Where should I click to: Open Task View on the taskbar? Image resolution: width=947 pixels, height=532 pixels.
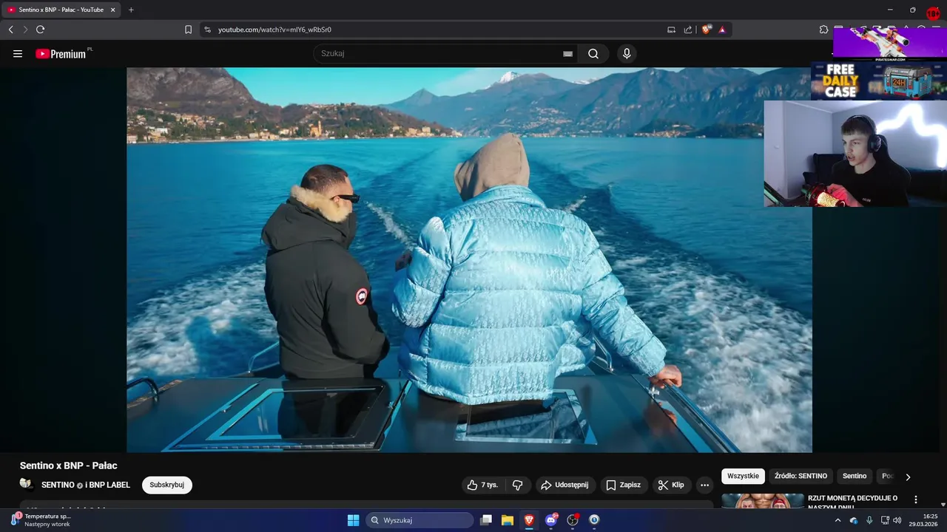click(486, 520)
